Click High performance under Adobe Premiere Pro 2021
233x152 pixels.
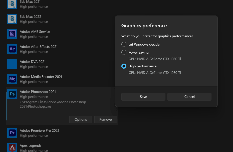pos(34,136)
